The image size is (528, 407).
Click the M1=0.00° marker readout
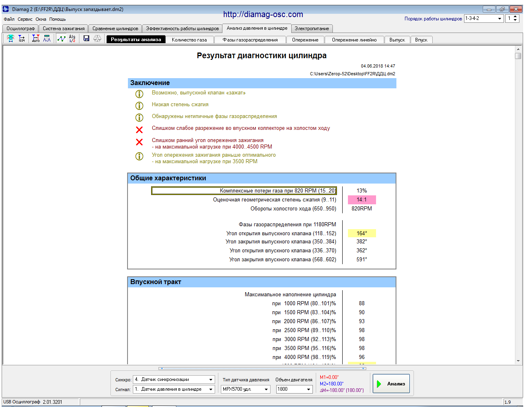point(329,377)
